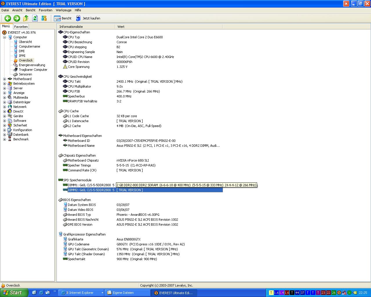Click the Software tree icon
The height and width of the screenshot is (297, 371).
click(x=10, y=121)
